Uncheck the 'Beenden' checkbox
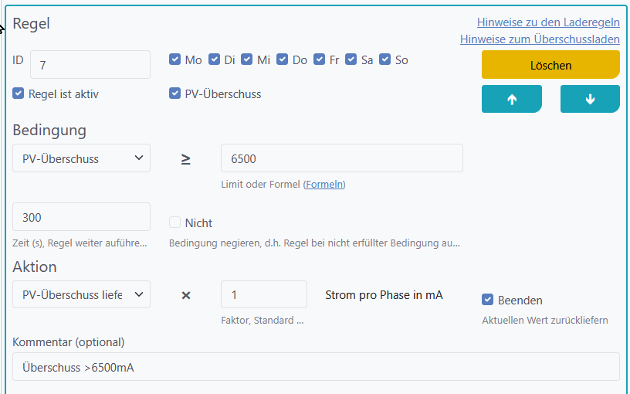The height and width of the screenshot is (394, 630). [x=487, y=300]
